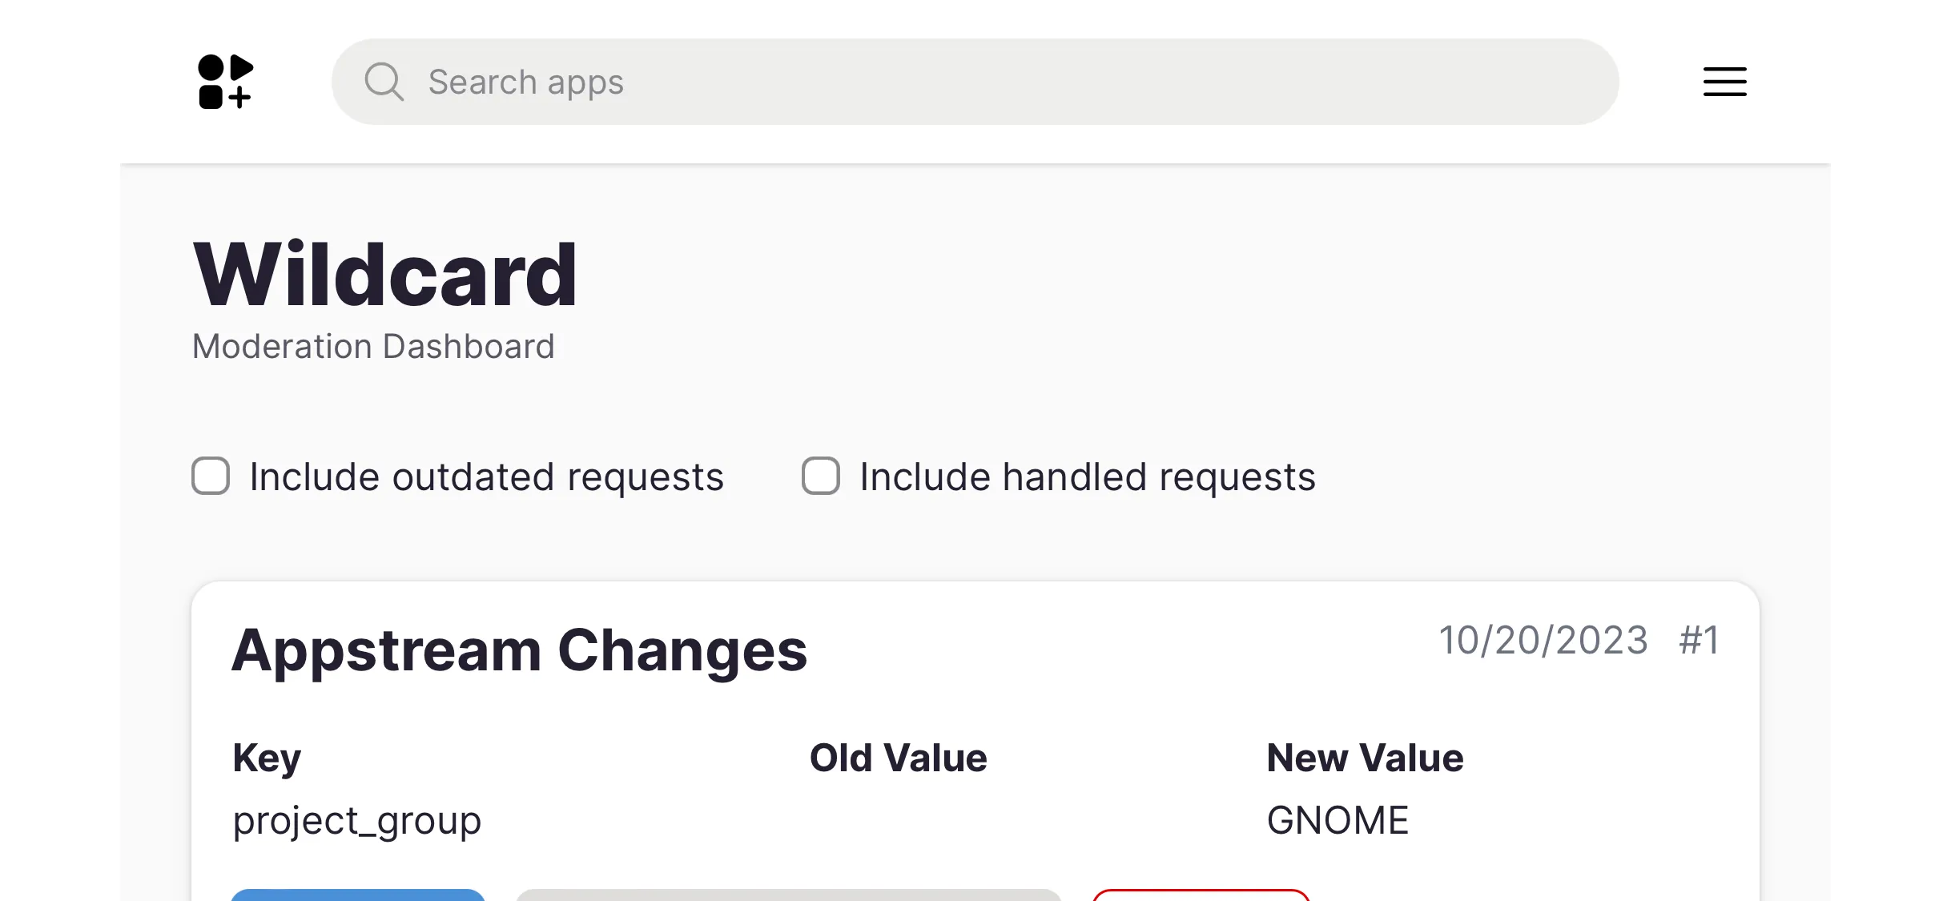Screen dimensions: 1951x901
Task: Open the hamburger navigation menu
Action: pos(1724,82)
